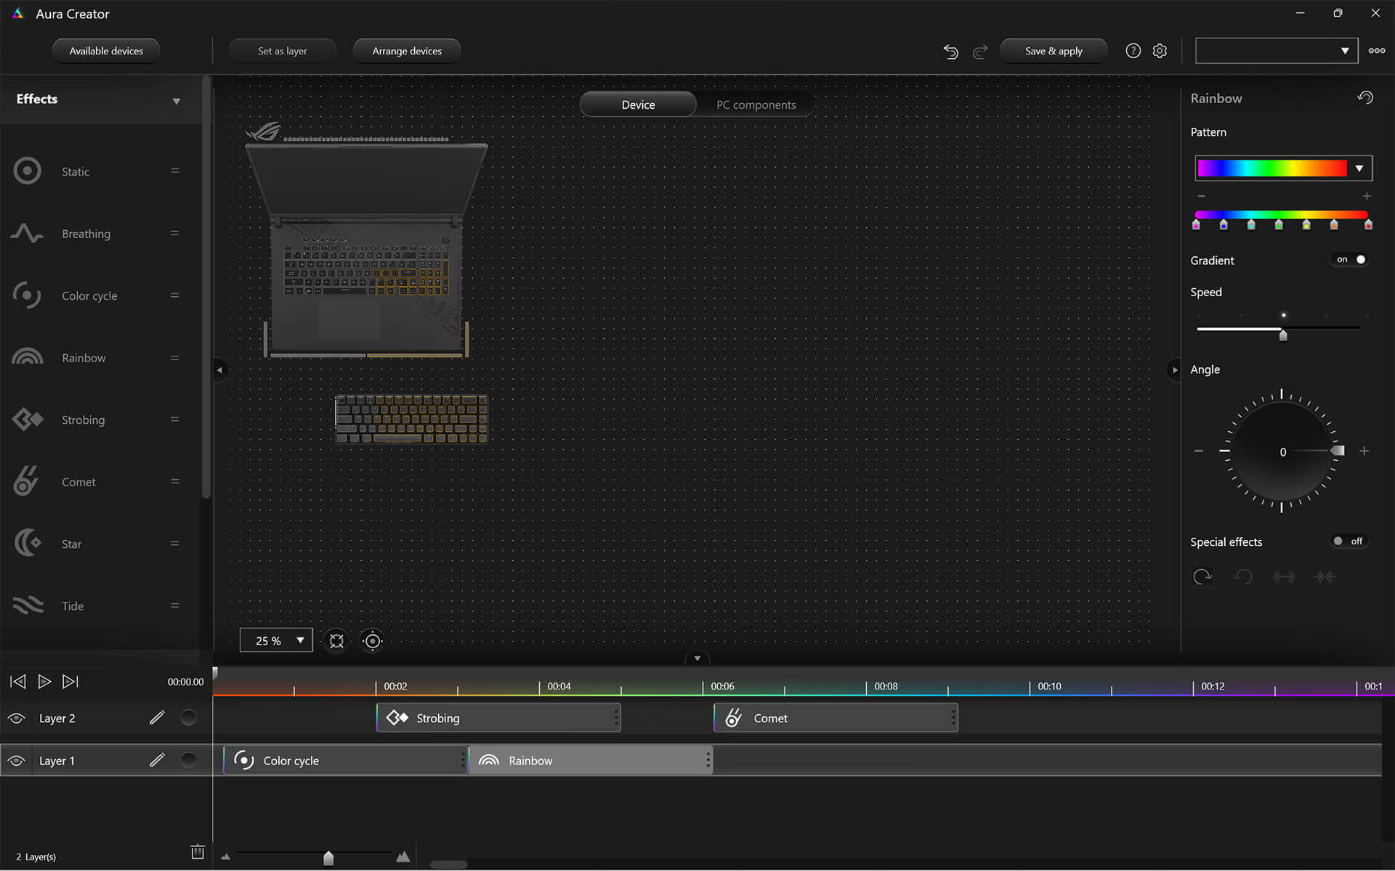The image size is (1395, 871).
Task: Toggle visibility of Layer 2
Action: (x=16, y=719)
